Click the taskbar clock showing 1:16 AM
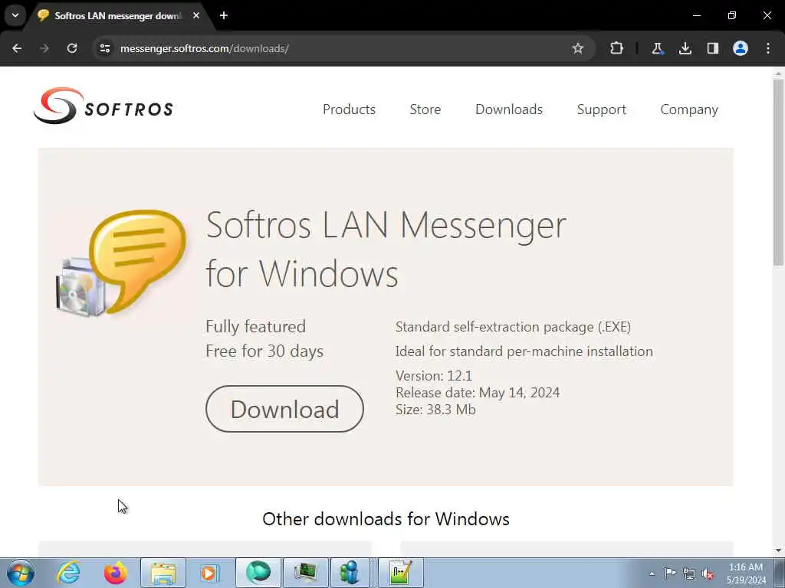This screenshot has width=785, height=588. click(745, 573)
